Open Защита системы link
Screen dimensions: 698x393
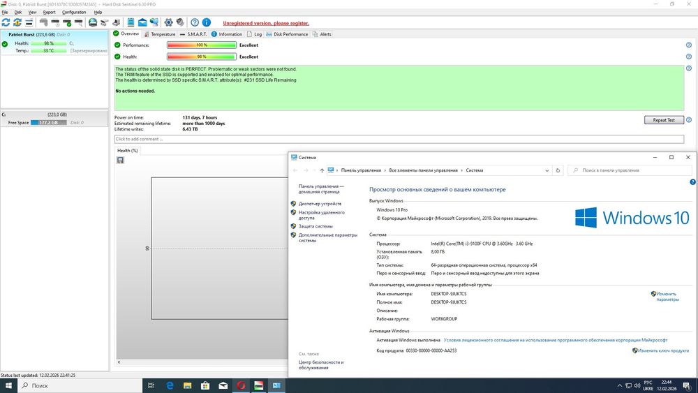coord(315,227)
